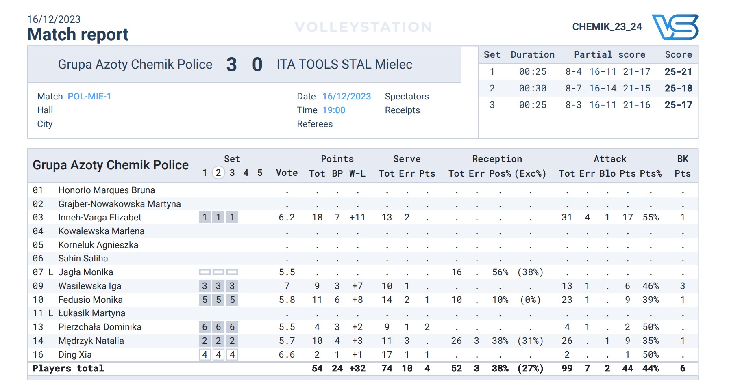Select player Inneh-Varga Elizabet
The image size is (729, 380).
[x=100, y=218]
